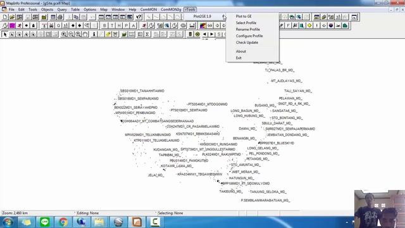Pick the Zoom-out magnifier tool
The image size is (405, 228).
coord(70,34)
